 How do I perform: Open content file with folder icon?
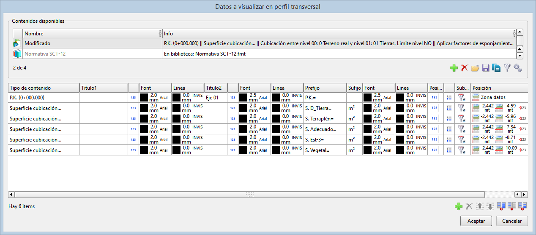pyautogui.click(x=475, y=68)
